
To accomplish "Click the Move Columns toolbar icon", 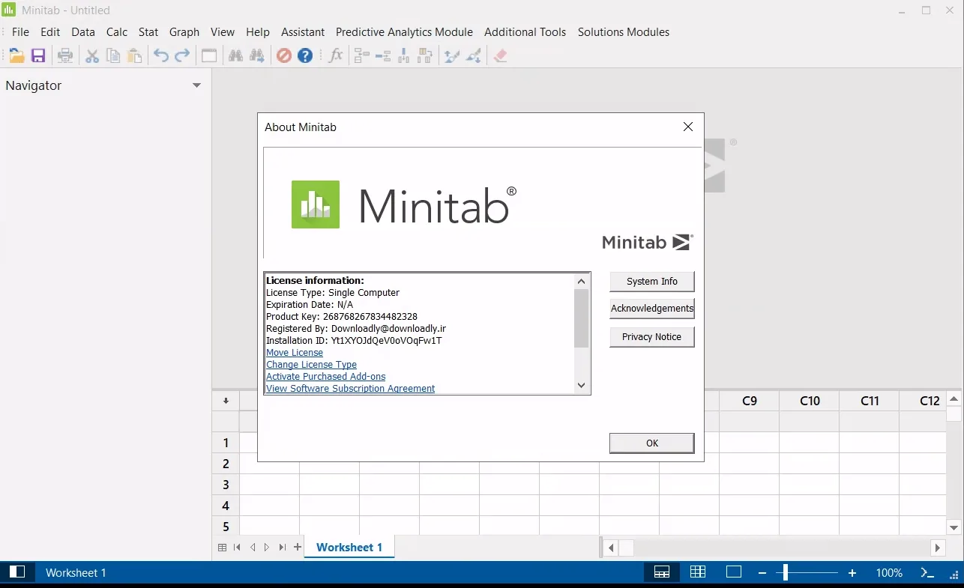I will click(x=425, y=55).
